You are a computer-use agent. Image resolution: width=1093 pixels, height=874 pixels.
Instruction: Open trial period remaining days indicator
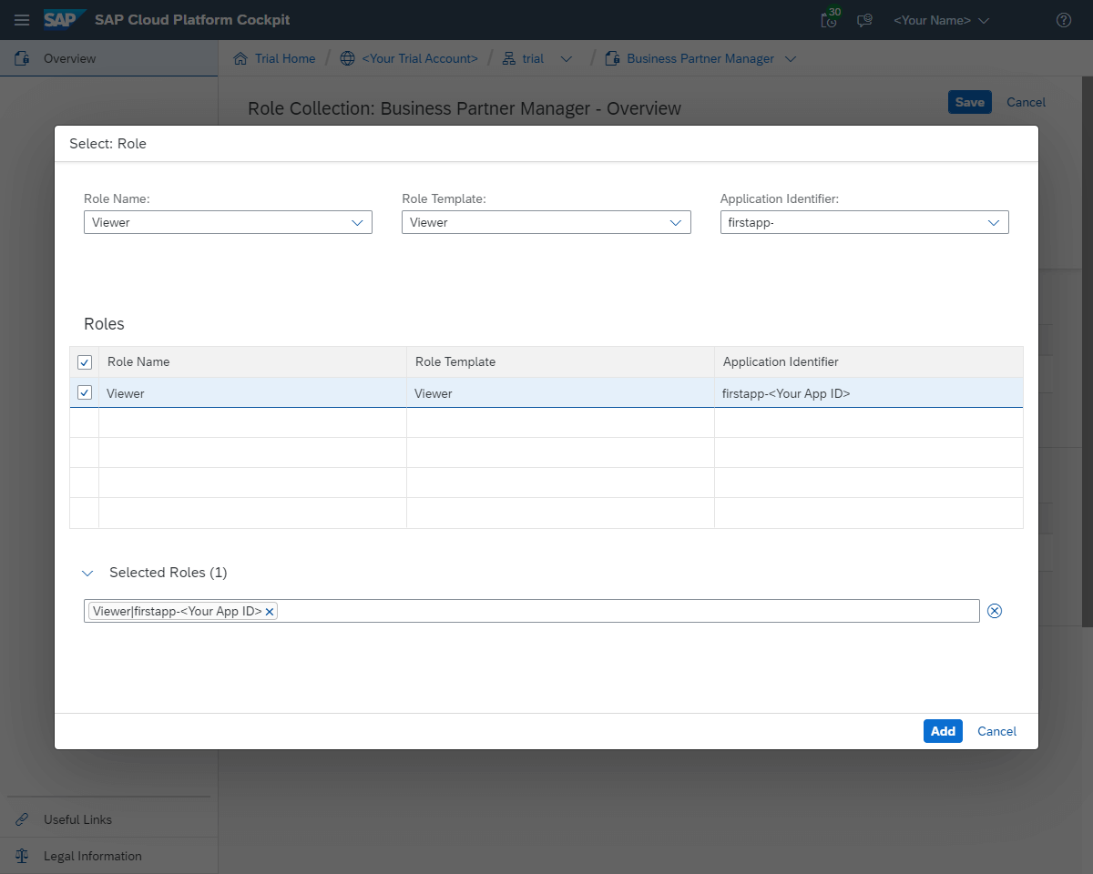point(830,19)
